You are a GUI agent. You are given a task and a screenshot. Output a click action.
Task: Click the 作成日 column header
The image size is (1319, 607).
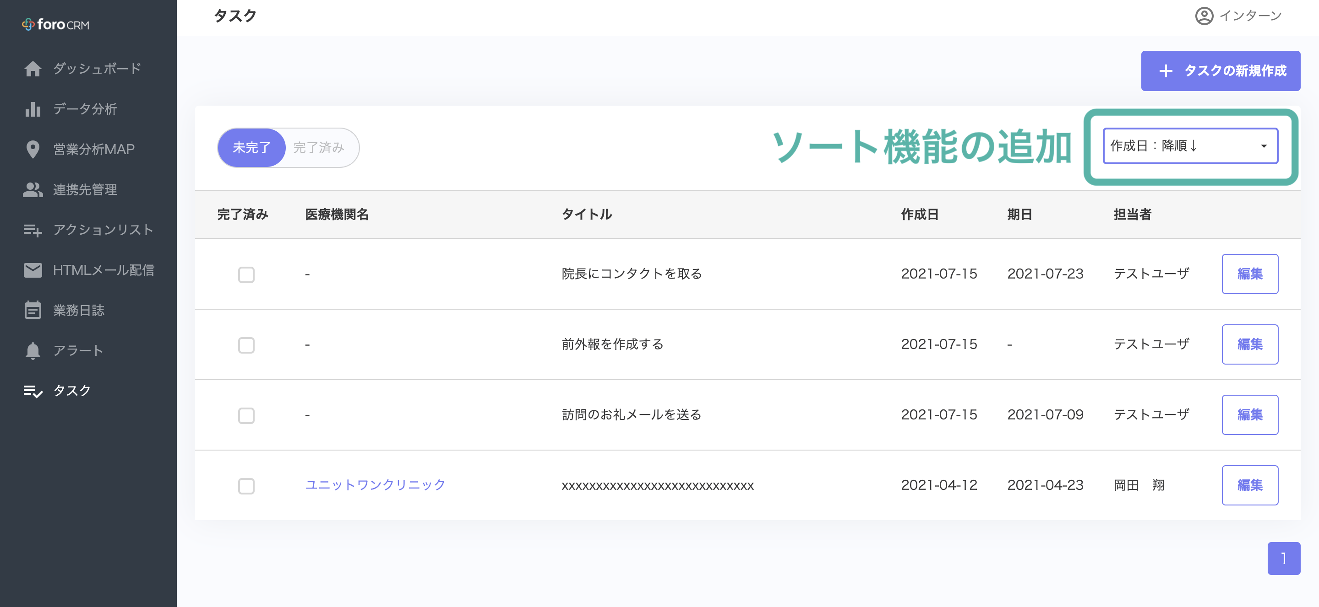[920, 214]
